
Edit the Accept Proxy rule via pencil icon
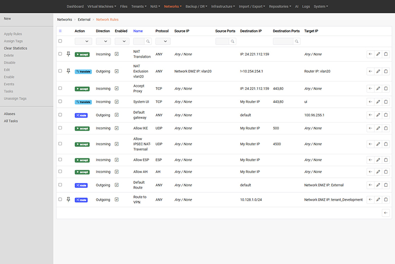[378, 88]
